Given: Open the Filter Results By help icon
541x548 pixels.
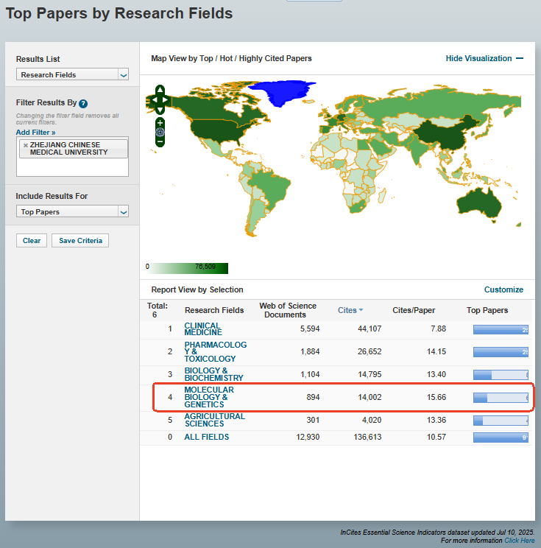Looking at the screenshot, I should click(83, 104).
